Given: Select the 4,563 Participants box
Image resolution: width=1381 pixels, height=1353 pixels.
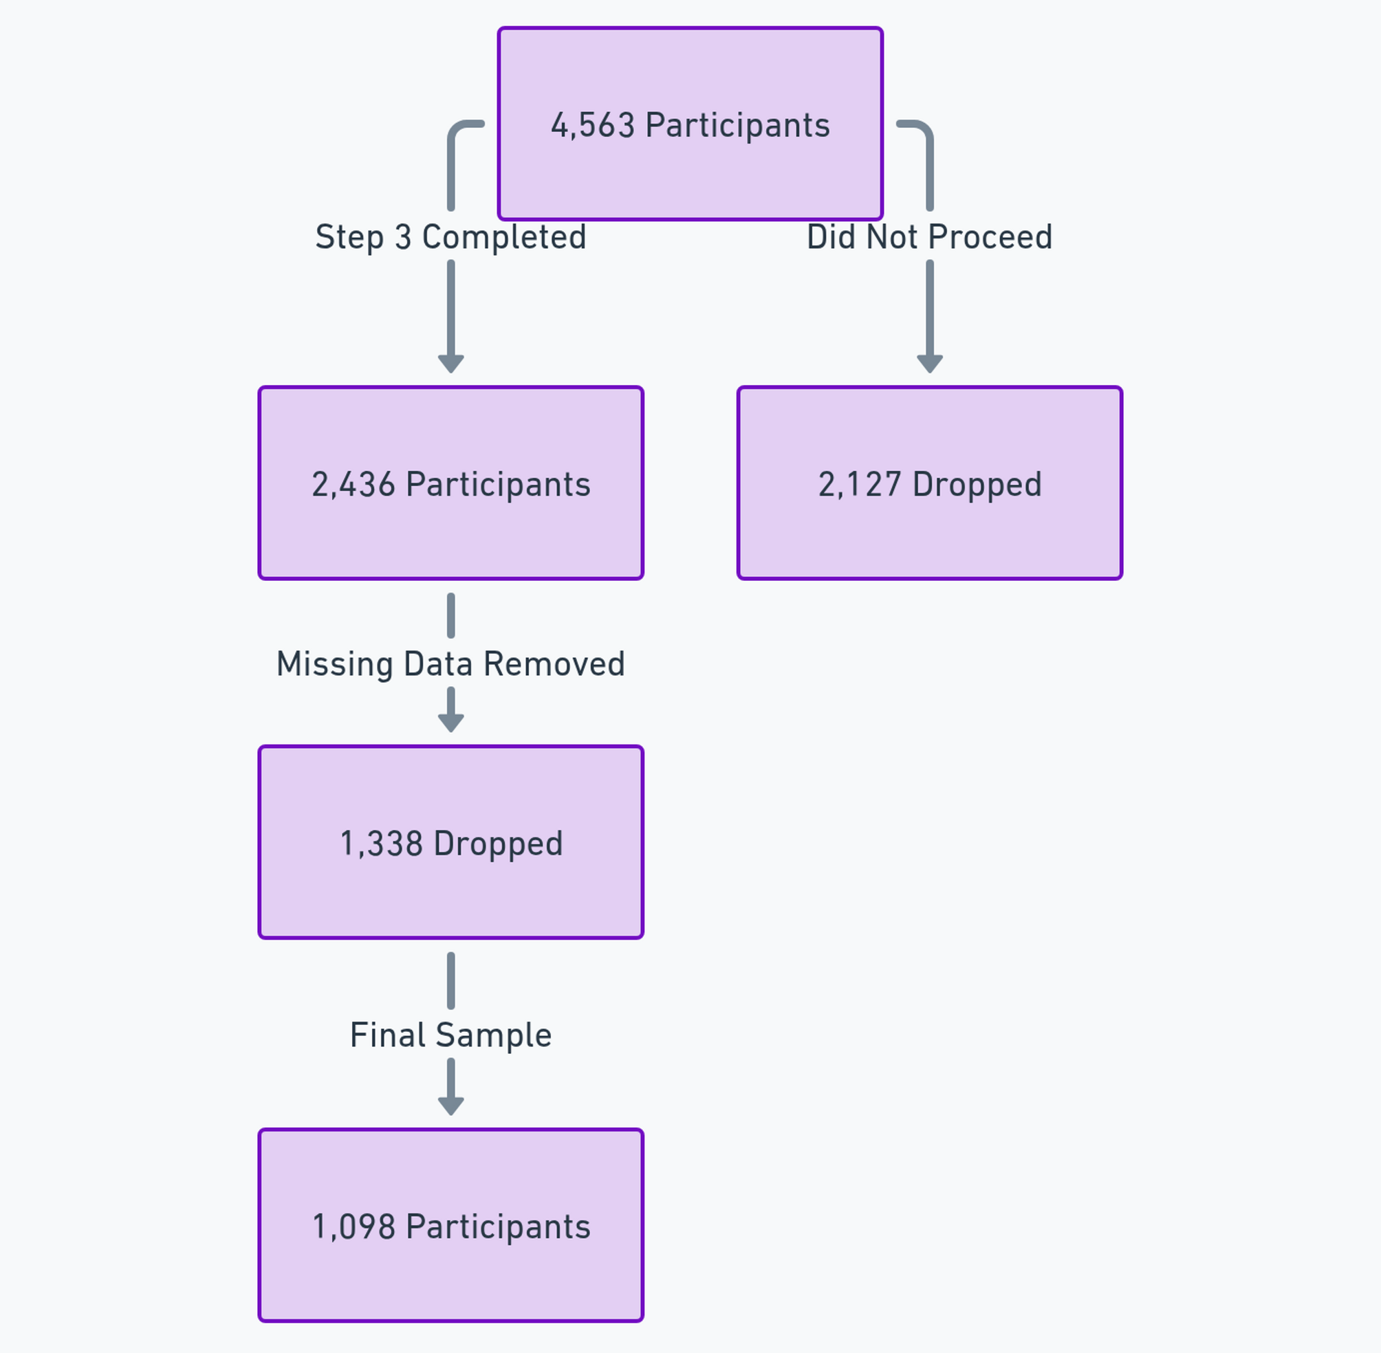Looking at the screenshot, I should (690, 124).
